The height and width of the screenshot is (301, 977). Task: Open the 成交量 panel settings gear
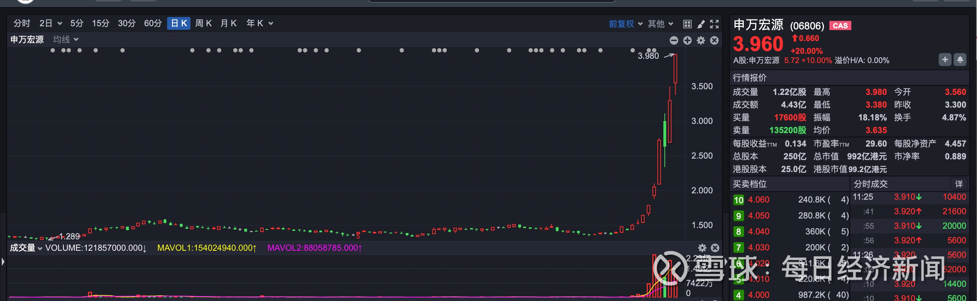[702, 248]
